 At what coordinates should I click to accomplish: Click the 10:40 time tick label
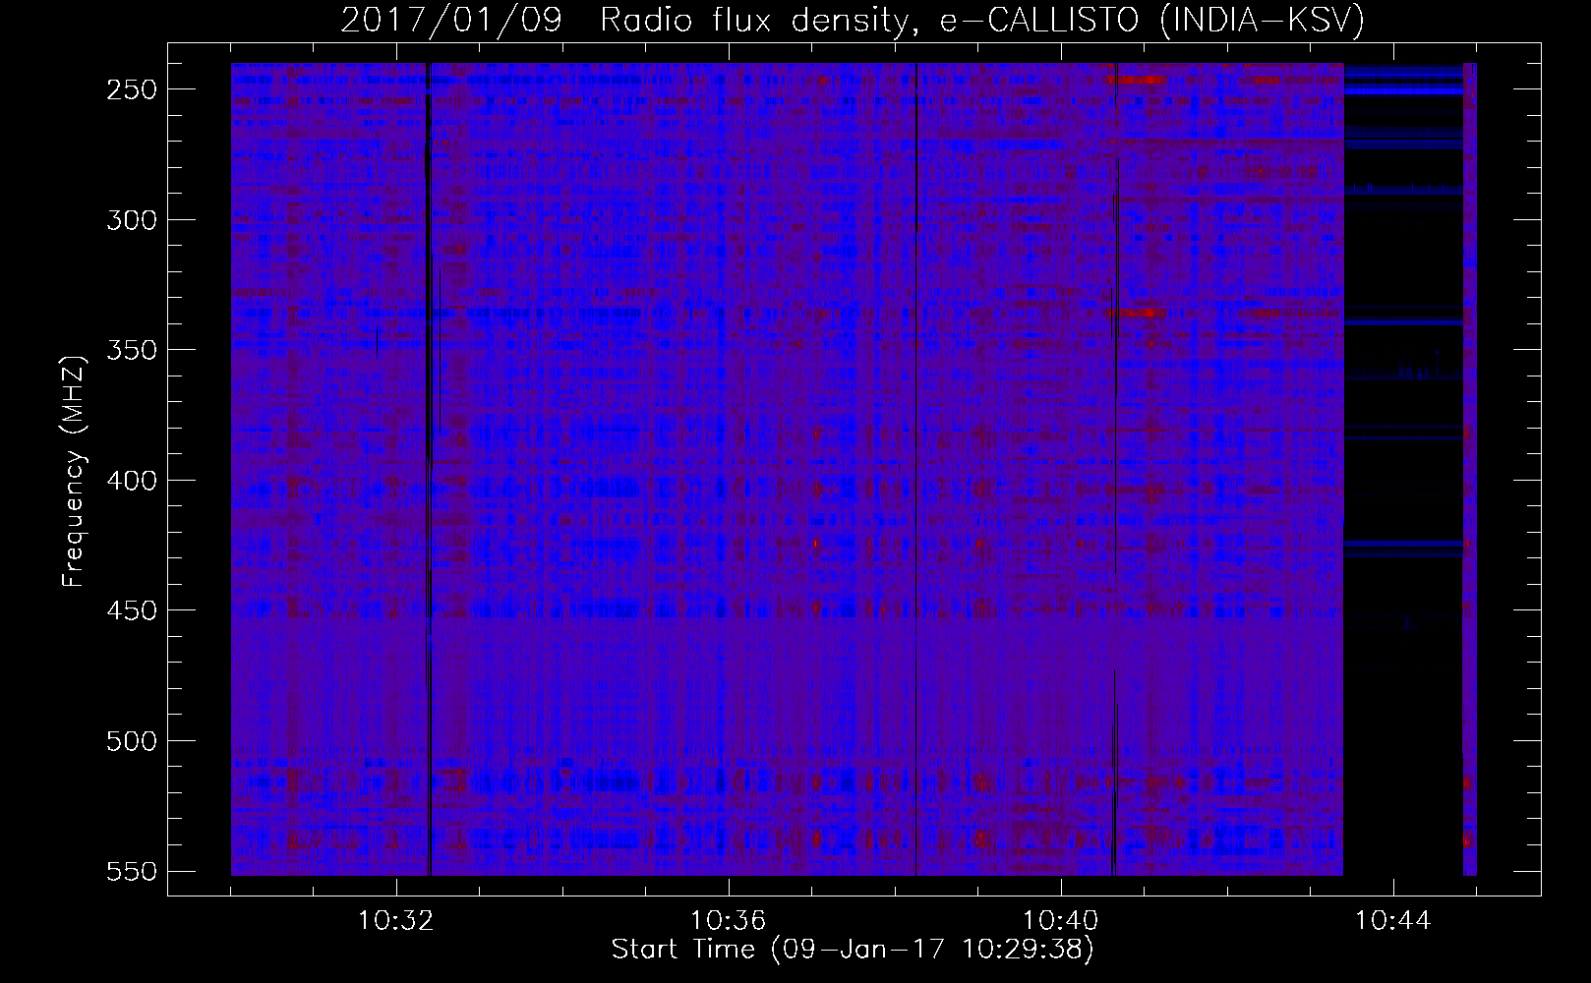[x=1061, y=921]
